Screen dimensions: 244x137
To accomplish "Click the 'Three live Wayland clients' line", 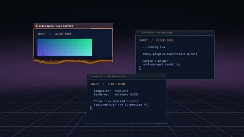I will pyautogui.click(x=116, y=101).
